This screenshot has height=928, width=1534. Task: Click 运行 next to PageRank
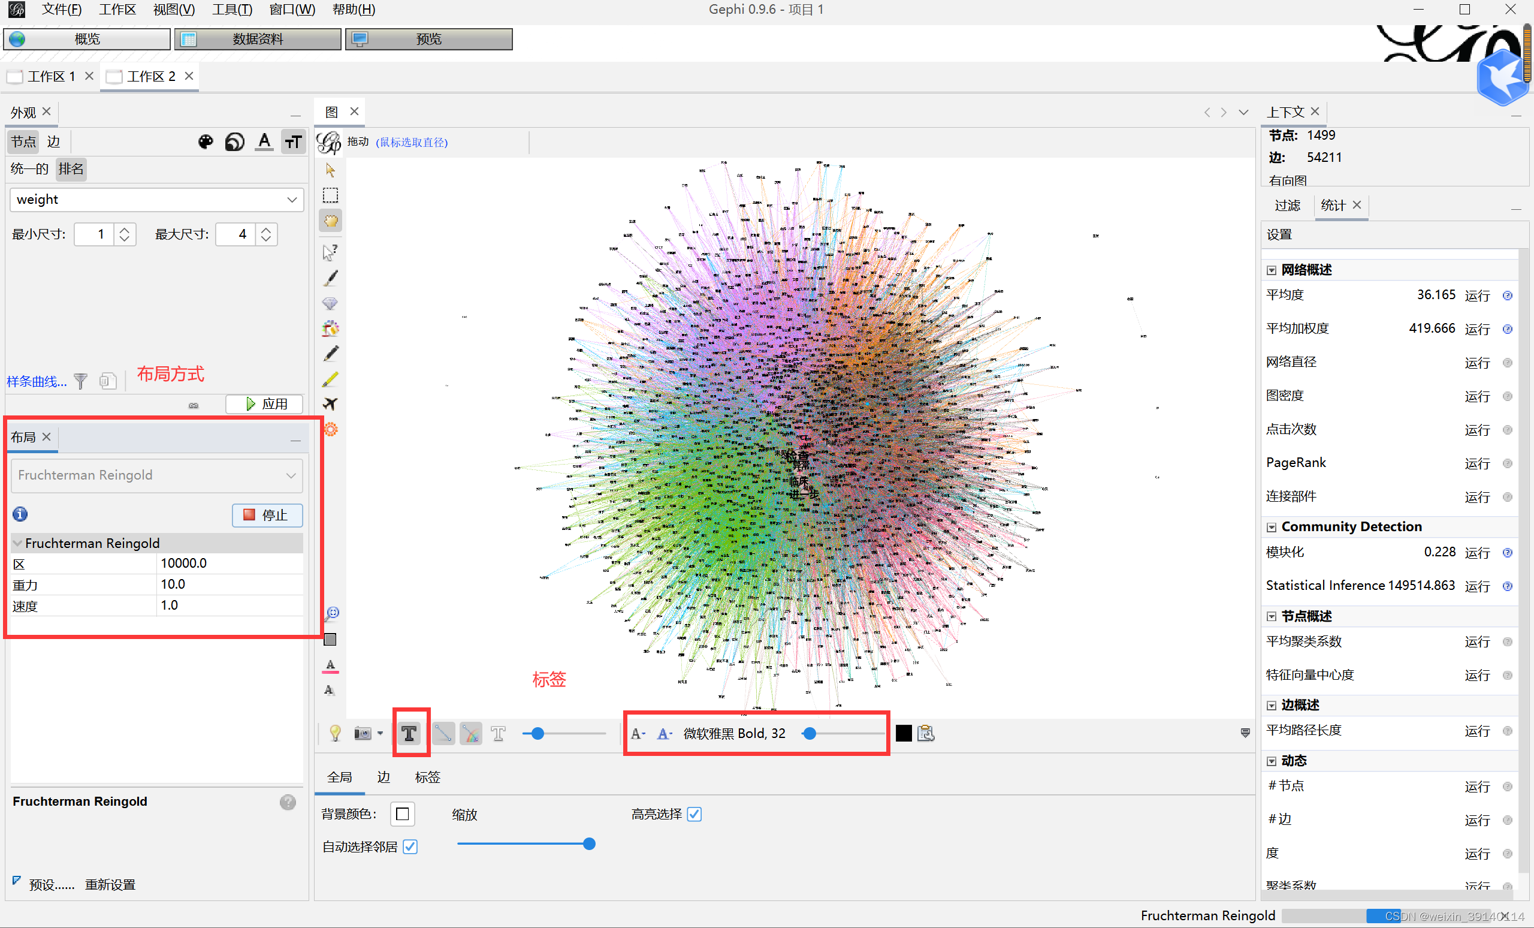click(1476, 463)
